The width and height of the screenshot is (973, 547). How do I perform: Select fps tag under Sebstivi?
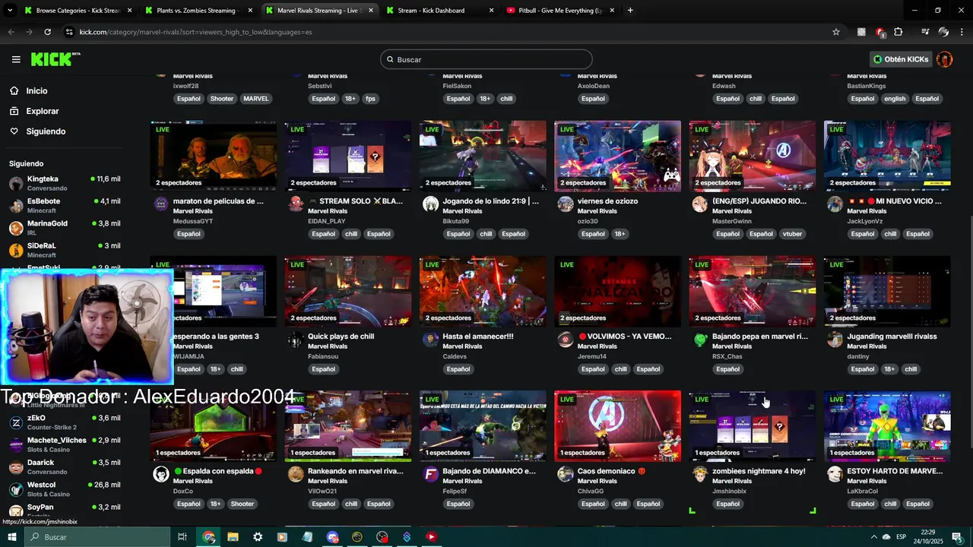(370, 99)
